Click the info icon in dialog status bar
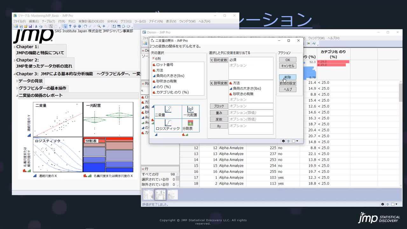This screenshot has width=407, height=229. click(x=283, y=141)
